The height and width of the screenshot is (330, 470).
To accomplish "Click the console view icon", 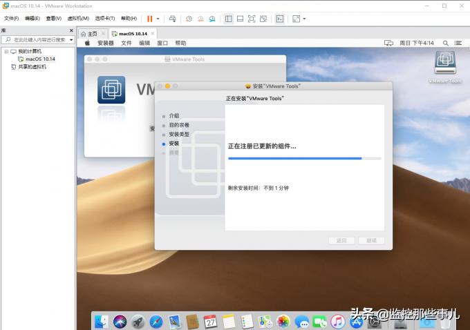I will pyautogui.click(x=280, y=19).
